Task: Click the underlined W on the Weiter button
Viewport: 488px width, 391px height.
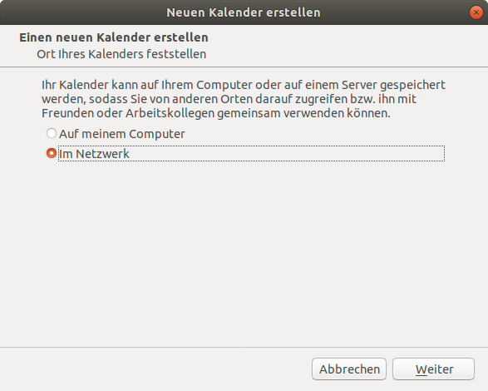Action: tap(421, 369)
